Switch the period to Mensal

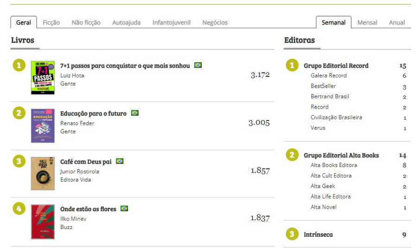367,22
